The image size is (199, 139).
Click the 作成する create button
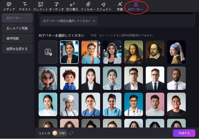pos(184,133)
